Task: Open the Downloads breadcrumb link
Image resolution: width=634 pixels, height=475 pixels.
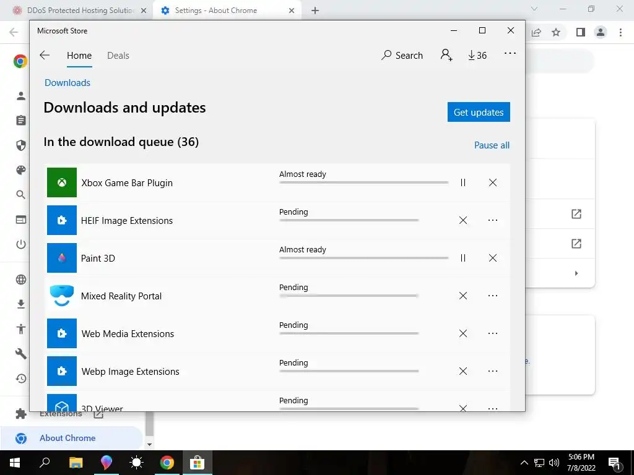Action: click(x=67, y=83)
